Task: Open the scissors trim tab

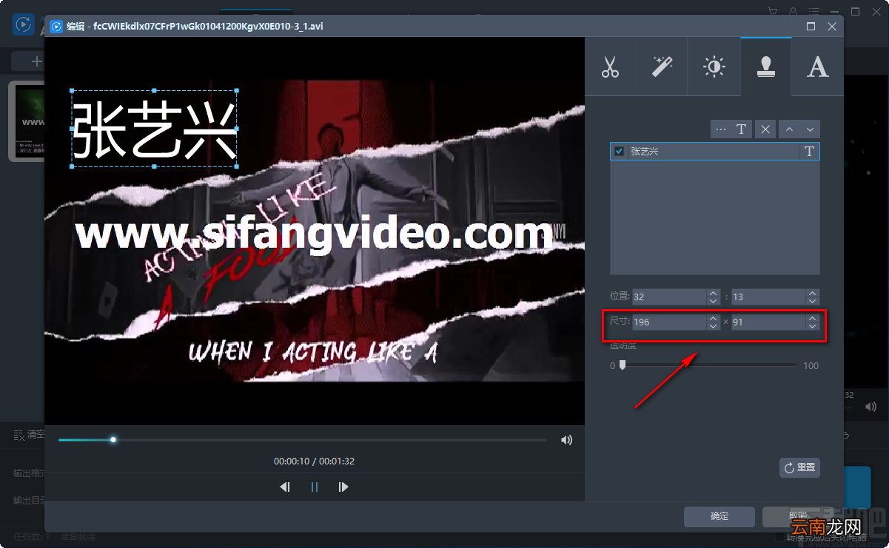Action: pyautogui.click(x=610, y=67)
